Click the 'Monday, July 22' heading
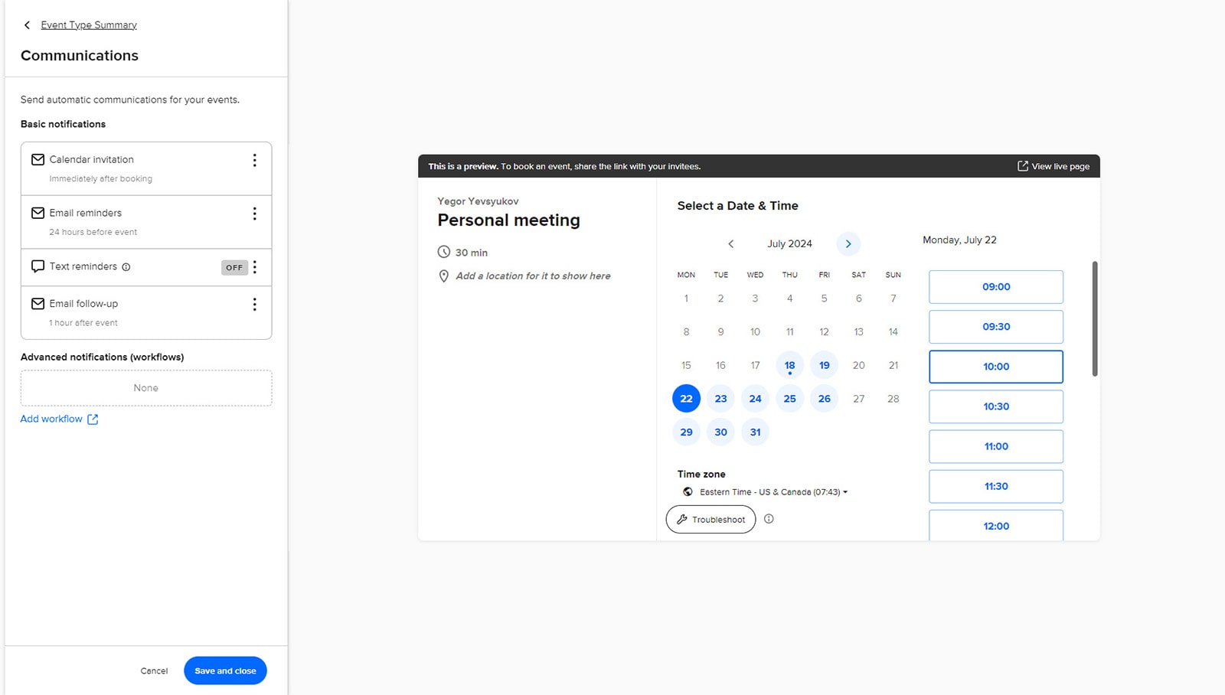 click(959, 240)
